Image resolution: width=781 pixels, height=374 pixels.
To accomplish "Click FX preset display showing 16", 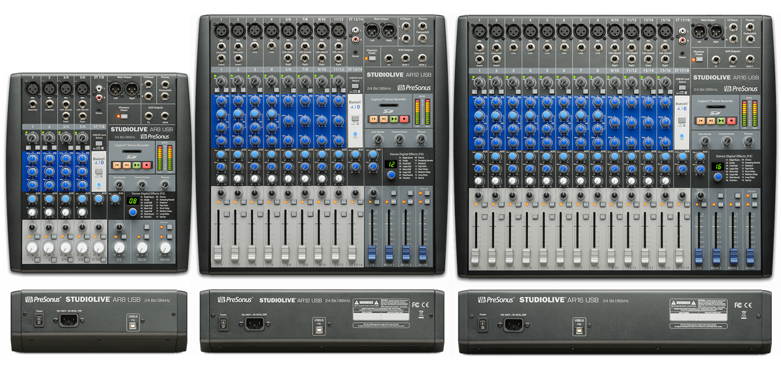I will pos(718,166).
